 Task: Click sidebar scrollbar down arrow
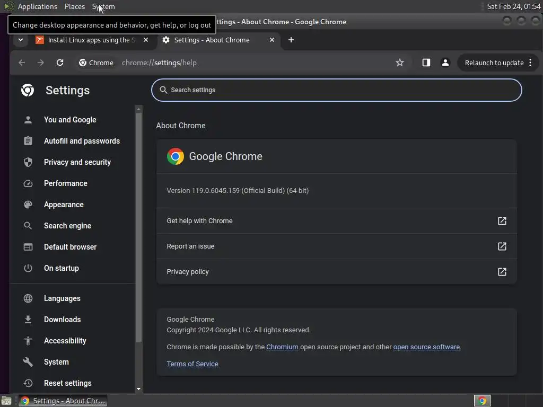[x=138, y=389]
